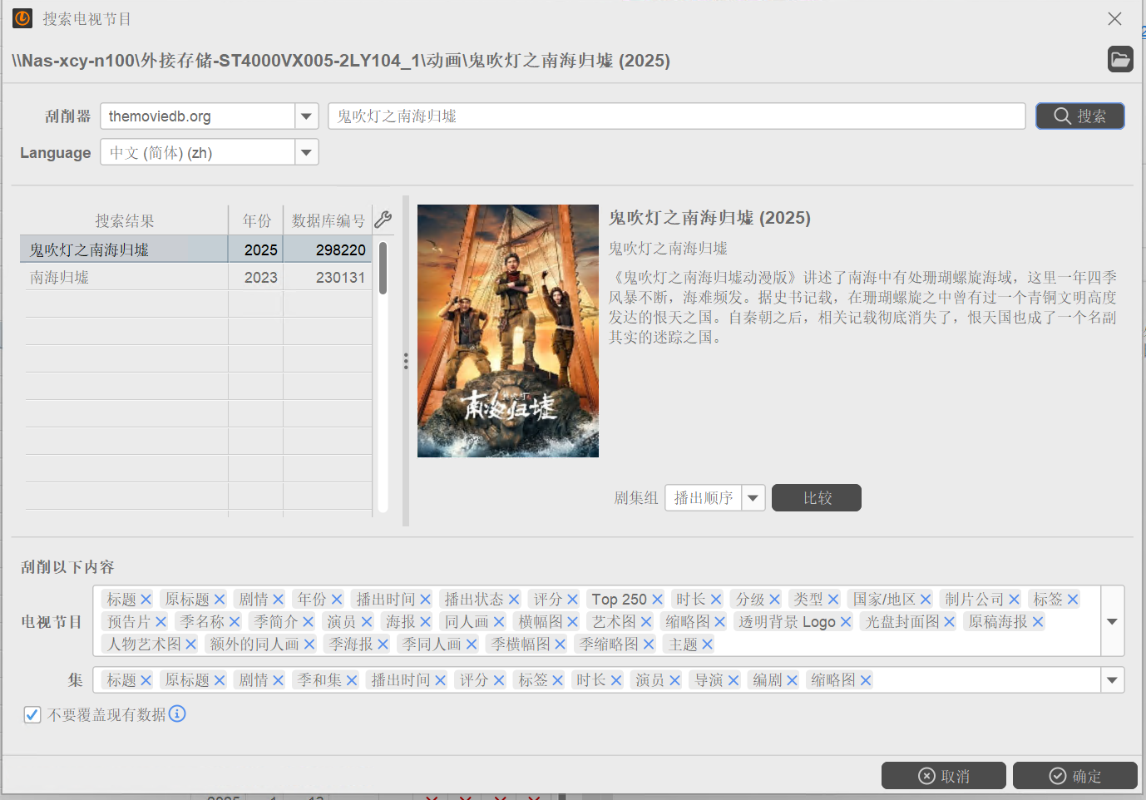Screen dimensions: 1146x800
Task: Remove the 预告片 tag
Action: click(x=161, y=621)
